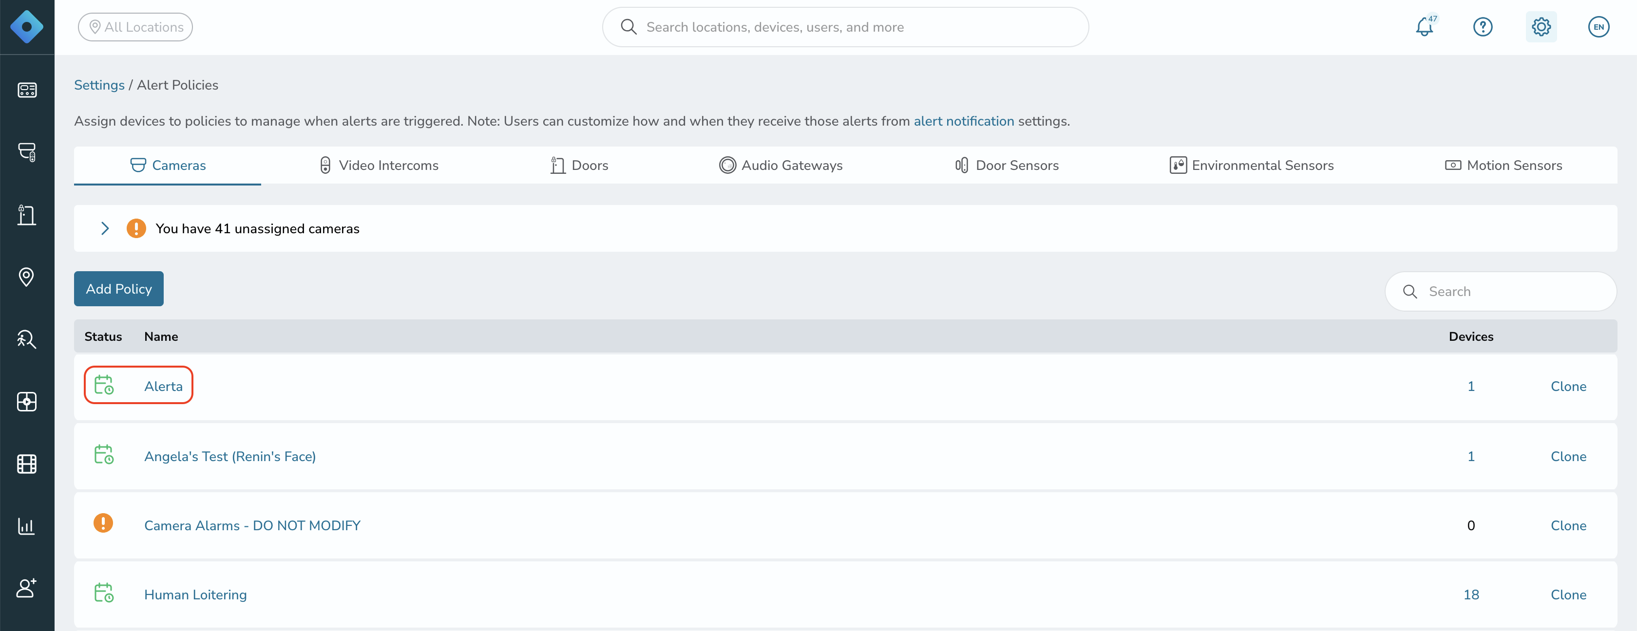Open the cameras dashboard sidebar icon
Screen dimensions: 1637x631
coord(27,90)
